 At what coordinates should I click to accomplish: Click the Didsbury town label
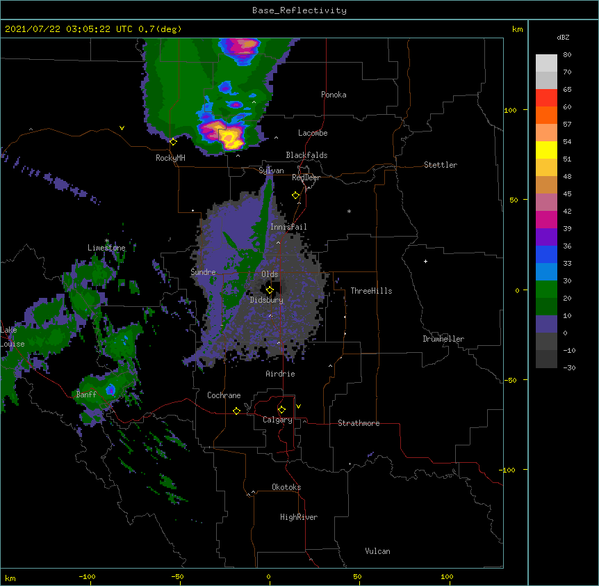(x=266, y=300)
